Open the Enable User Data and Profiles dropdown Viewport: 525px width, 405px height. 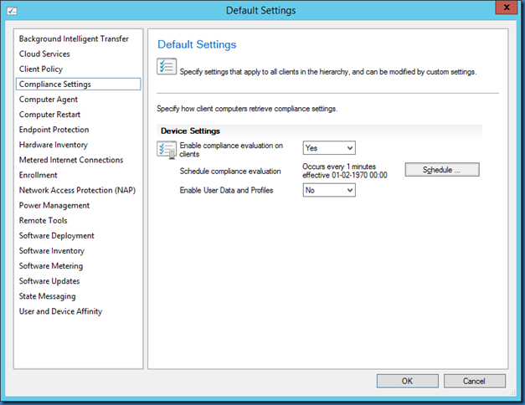[x=329, y=191]
